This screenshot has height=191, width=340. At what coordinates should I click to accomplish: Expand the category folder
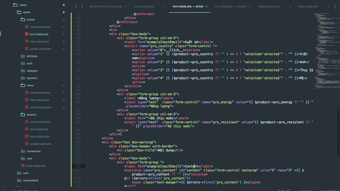point(29,71)
